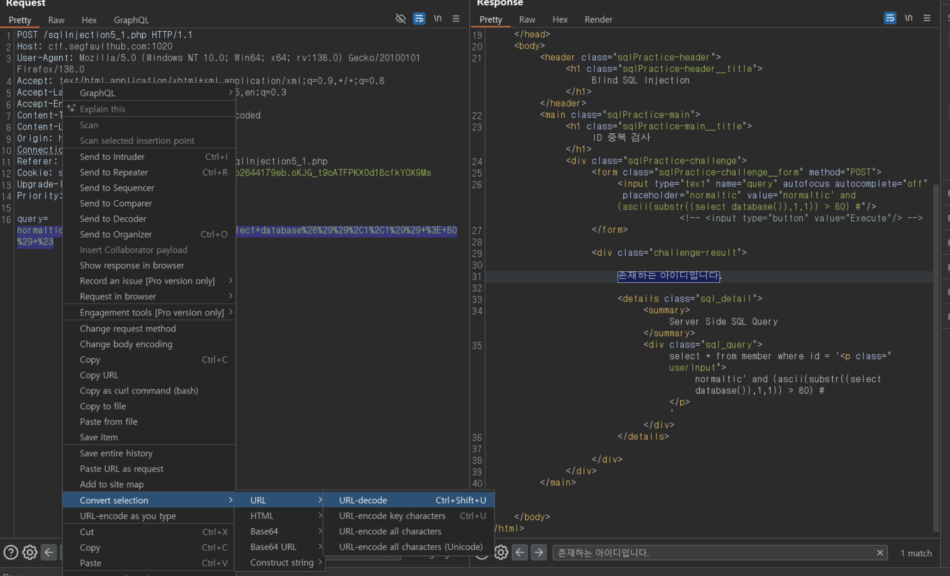Screen dimensions: 950x576
Task: Choose Send to Organizer
Action: 149,234
